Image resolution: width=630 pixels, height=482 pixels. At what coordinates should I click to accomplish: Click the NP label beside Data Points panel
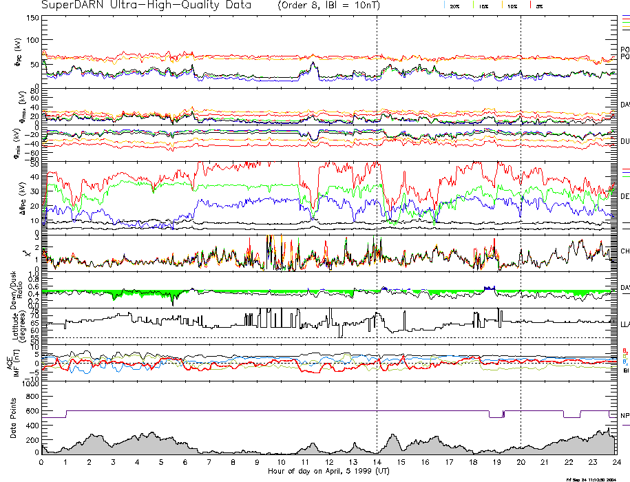(x=625, y=416)
